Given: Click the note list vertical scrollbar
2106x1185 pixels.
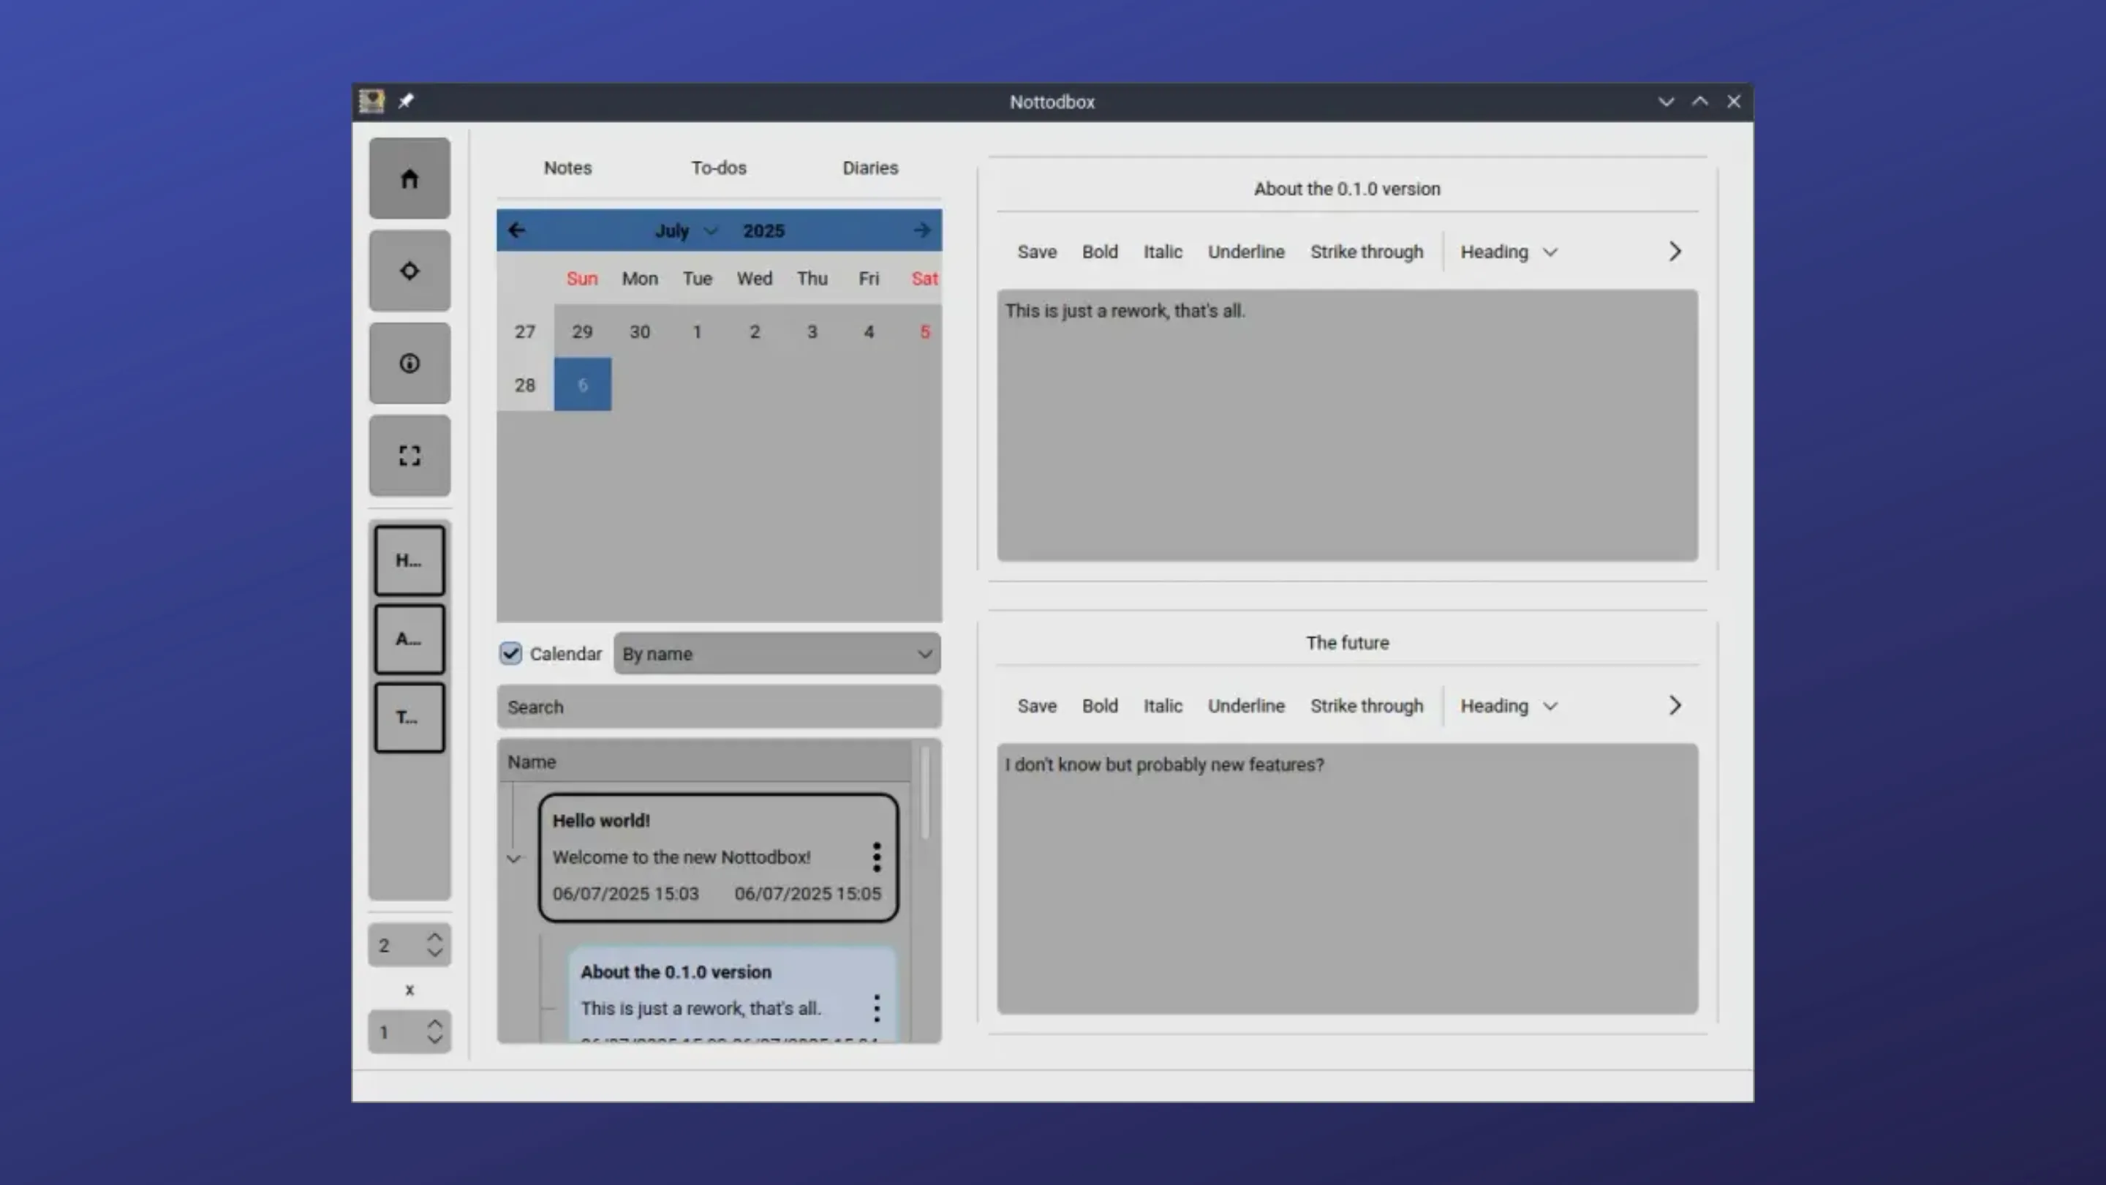Looking at the screenshot, I should [926, 791].
